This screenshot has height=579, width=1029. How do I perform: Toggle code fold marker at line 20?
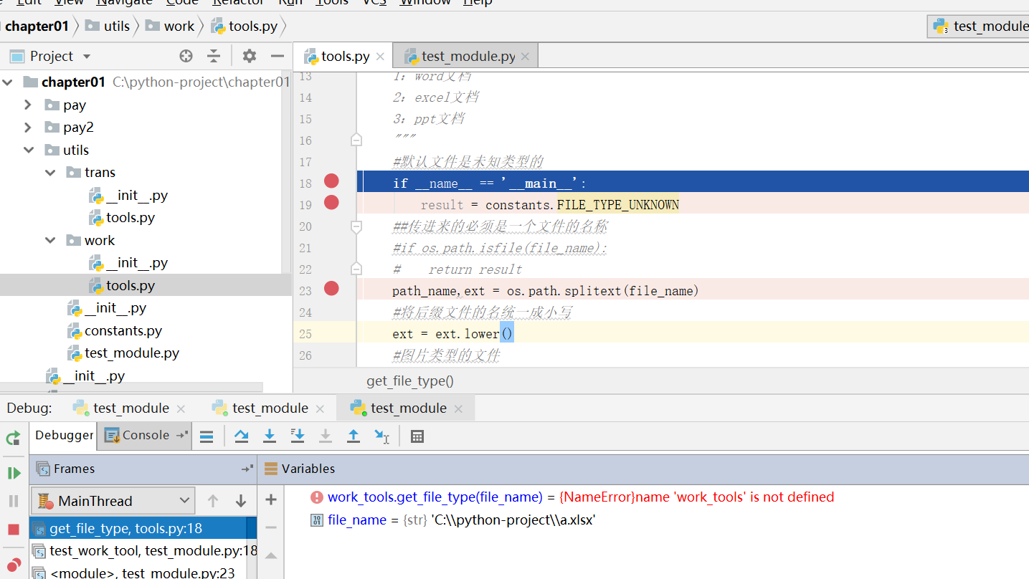(x=356, y=226)
